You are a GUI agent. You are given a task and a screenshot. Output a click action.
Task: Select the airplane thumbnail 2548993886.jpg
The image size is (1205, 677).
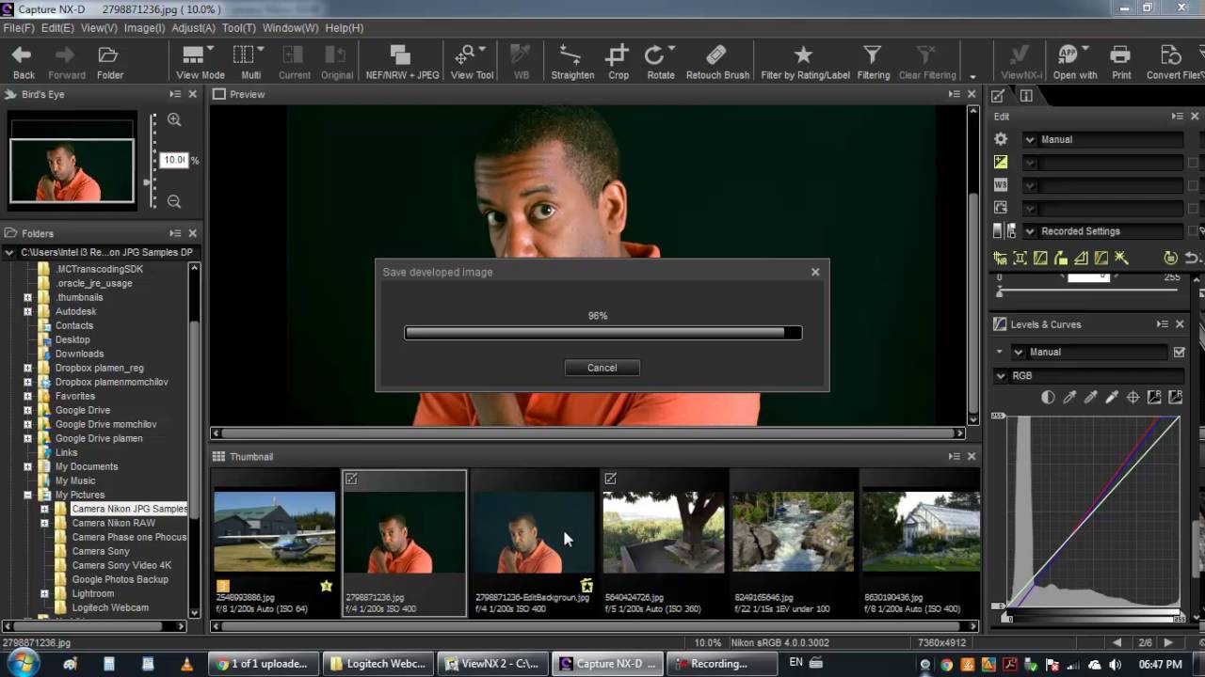click(x=274, y=531)
